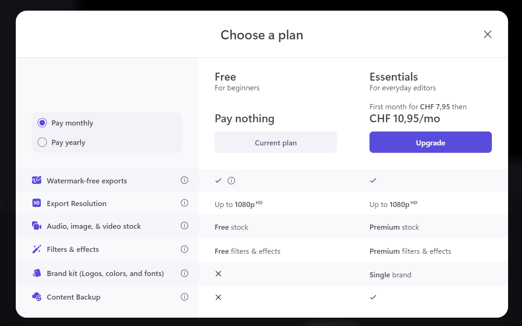The width and height of the screenshot is (522, 326).
Task: Select the Pay monthly option
Action: point(42,123)
